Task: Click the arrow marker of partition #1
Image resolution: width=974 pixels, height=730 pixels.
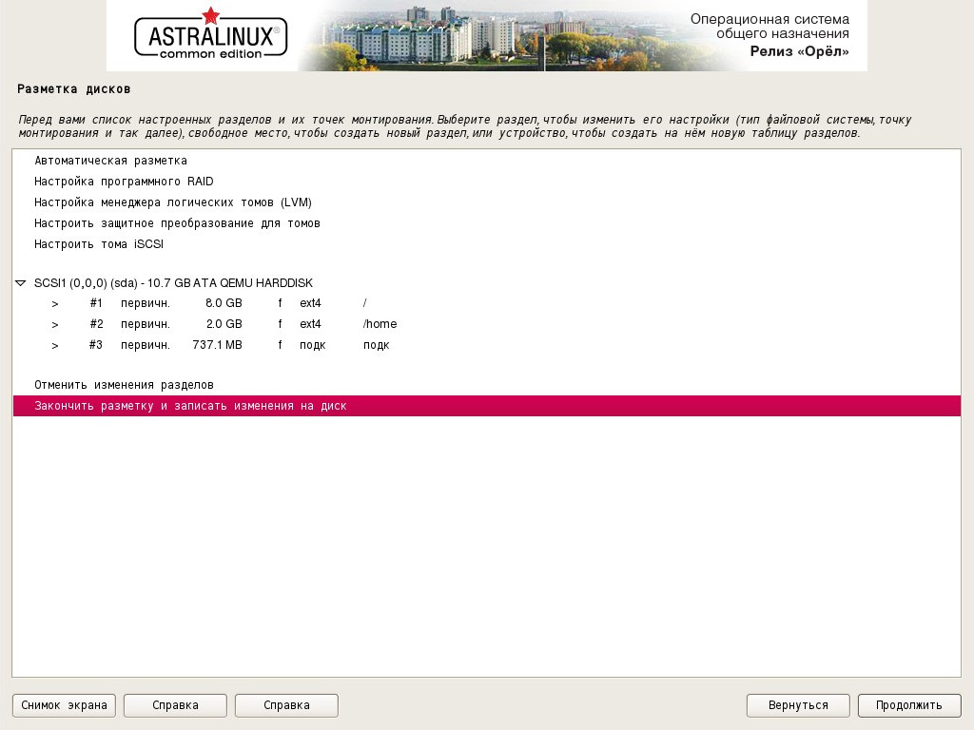Action: coord(55,304)
